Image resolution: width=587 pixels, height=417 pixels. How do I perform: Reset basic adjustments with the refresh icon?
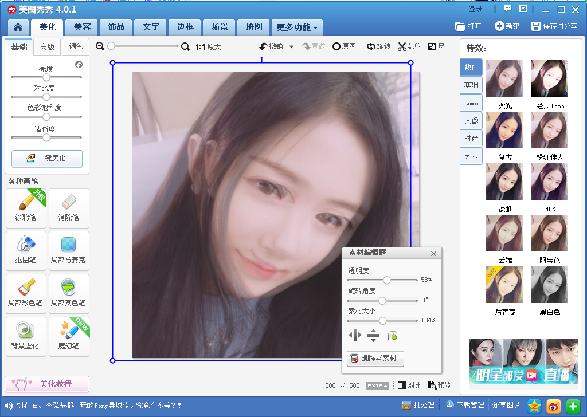coord(79,65)
